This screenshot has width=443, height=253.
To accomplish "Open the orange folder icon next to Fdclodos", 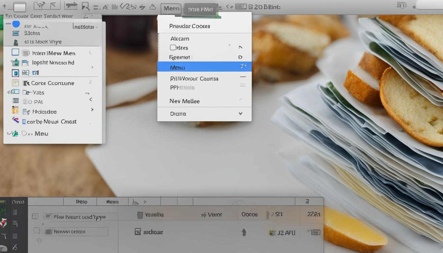I will click(x=15, y=110).
